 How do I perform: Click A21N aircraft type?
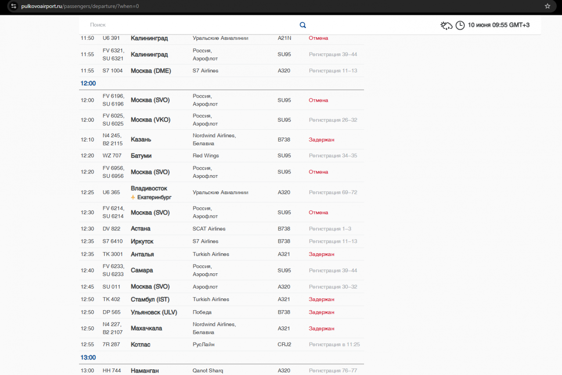click(x=285, y=38)
